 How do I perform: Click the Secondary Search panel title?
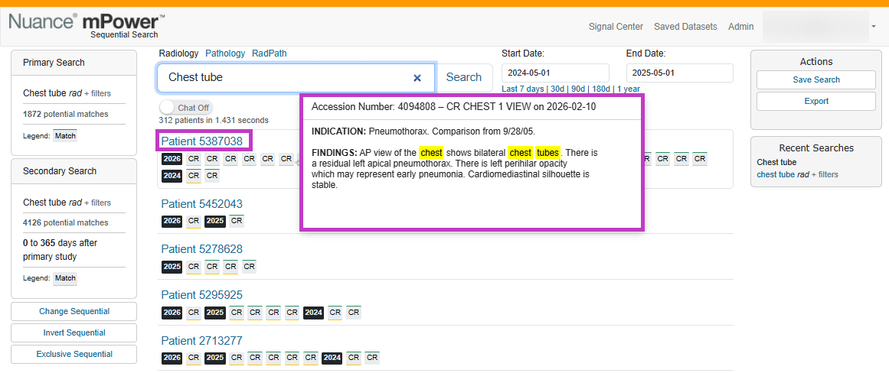tap(60, 171)
